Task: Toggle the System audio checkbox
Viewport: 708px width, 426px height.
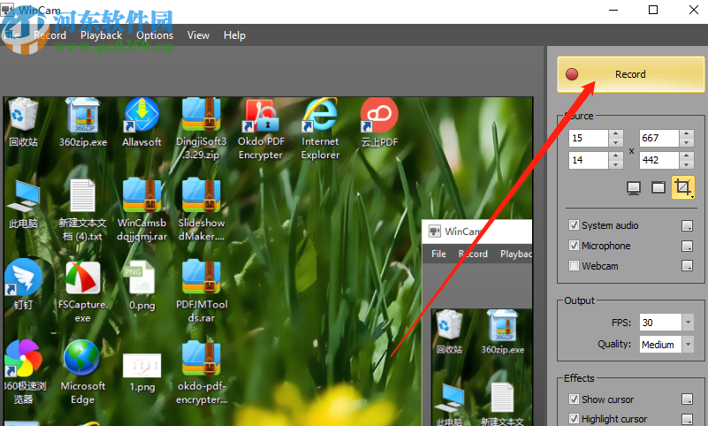Action: pyautogui.click(x=574, y=225)
